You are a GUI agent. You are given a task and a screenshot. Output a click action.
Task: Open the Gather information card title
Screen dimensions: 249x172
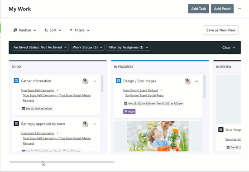(x=36, y=81)
